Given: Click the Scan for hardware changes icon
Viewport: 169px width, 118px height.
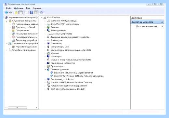Looking at the screenshot, I should (x=41, y=13).
